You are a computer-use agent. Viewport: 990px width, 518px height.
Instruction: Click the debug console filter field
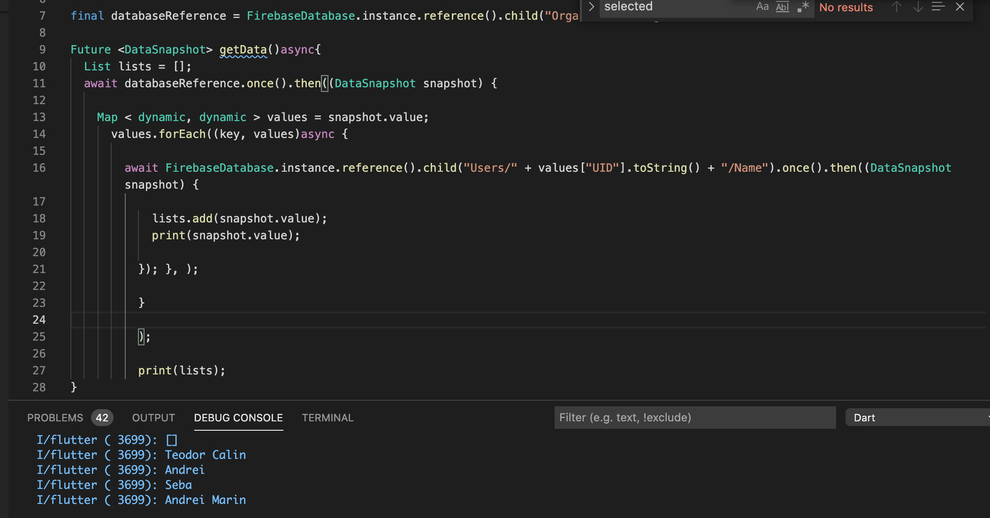[694, 418]
